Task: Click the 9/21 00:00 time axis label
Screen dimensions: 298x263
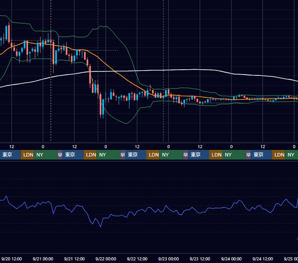Action: [x=43, y=259]
